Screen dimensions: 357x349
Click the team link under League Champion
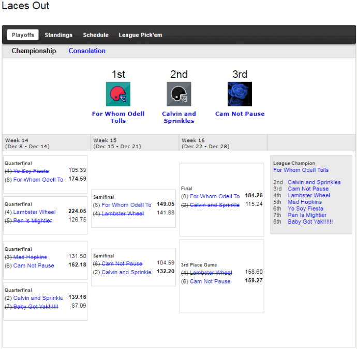301,170
